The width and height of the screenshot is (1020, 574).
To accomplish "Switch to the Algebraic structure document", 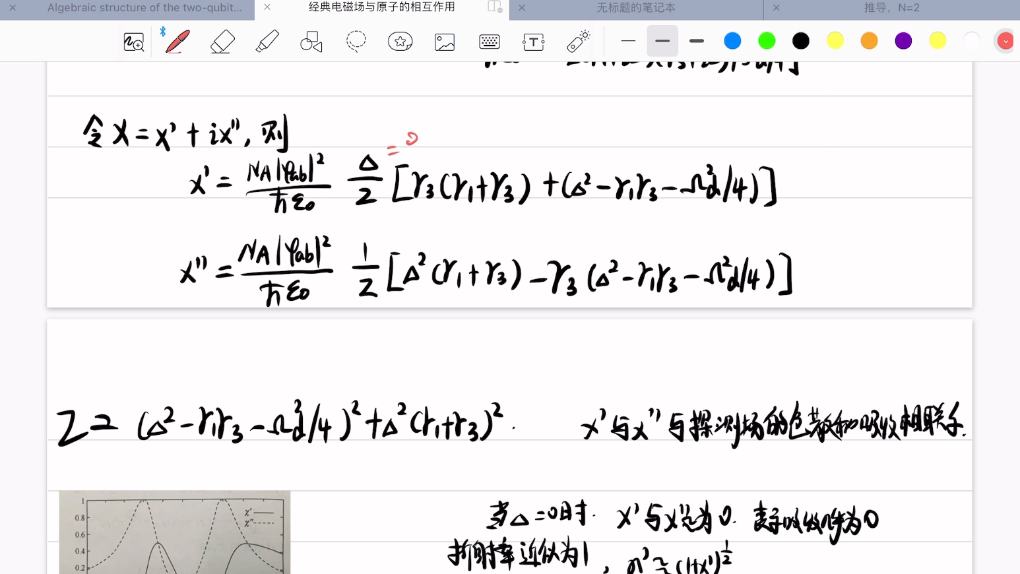I will click(x=145, y=9).
